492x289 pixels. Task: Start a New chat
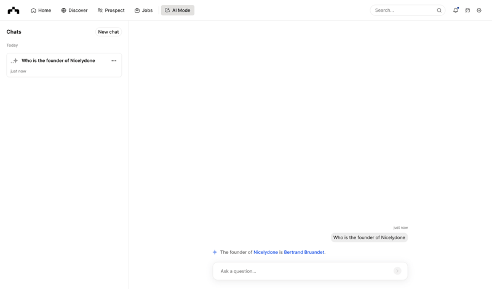pyautogui.click(x=108, y=32)
